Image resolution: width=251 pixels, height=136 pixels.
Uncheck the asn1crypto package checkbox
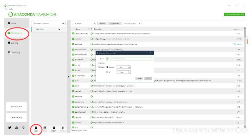[73, 60]
